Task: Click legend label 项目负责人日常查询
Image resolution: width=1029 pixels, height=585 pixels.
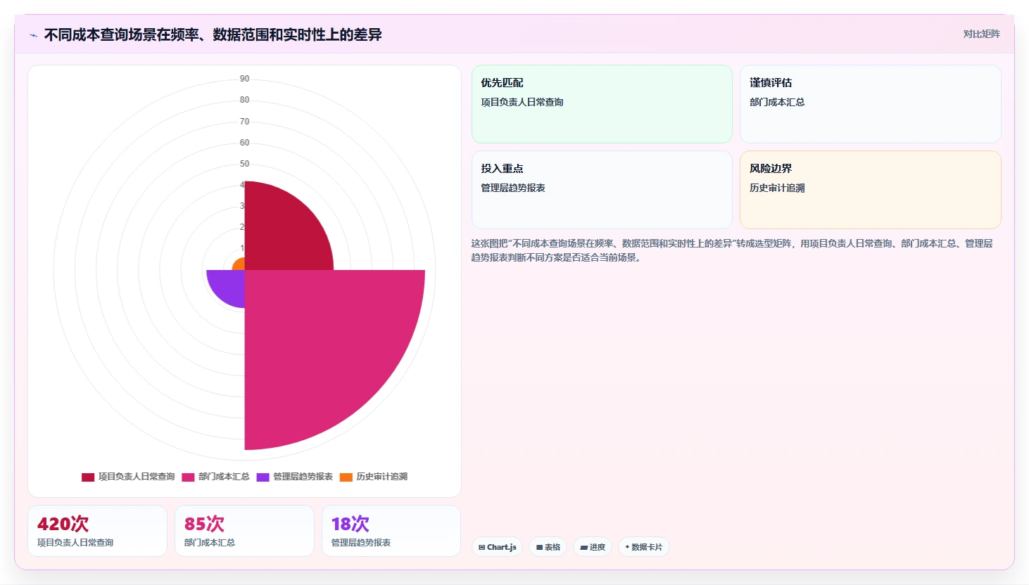Action: click(x=137, y=477)
